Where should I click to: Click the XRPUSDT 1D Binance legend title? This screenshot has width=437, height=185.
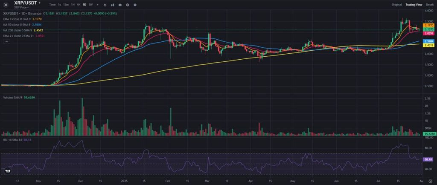click(22, 13)
